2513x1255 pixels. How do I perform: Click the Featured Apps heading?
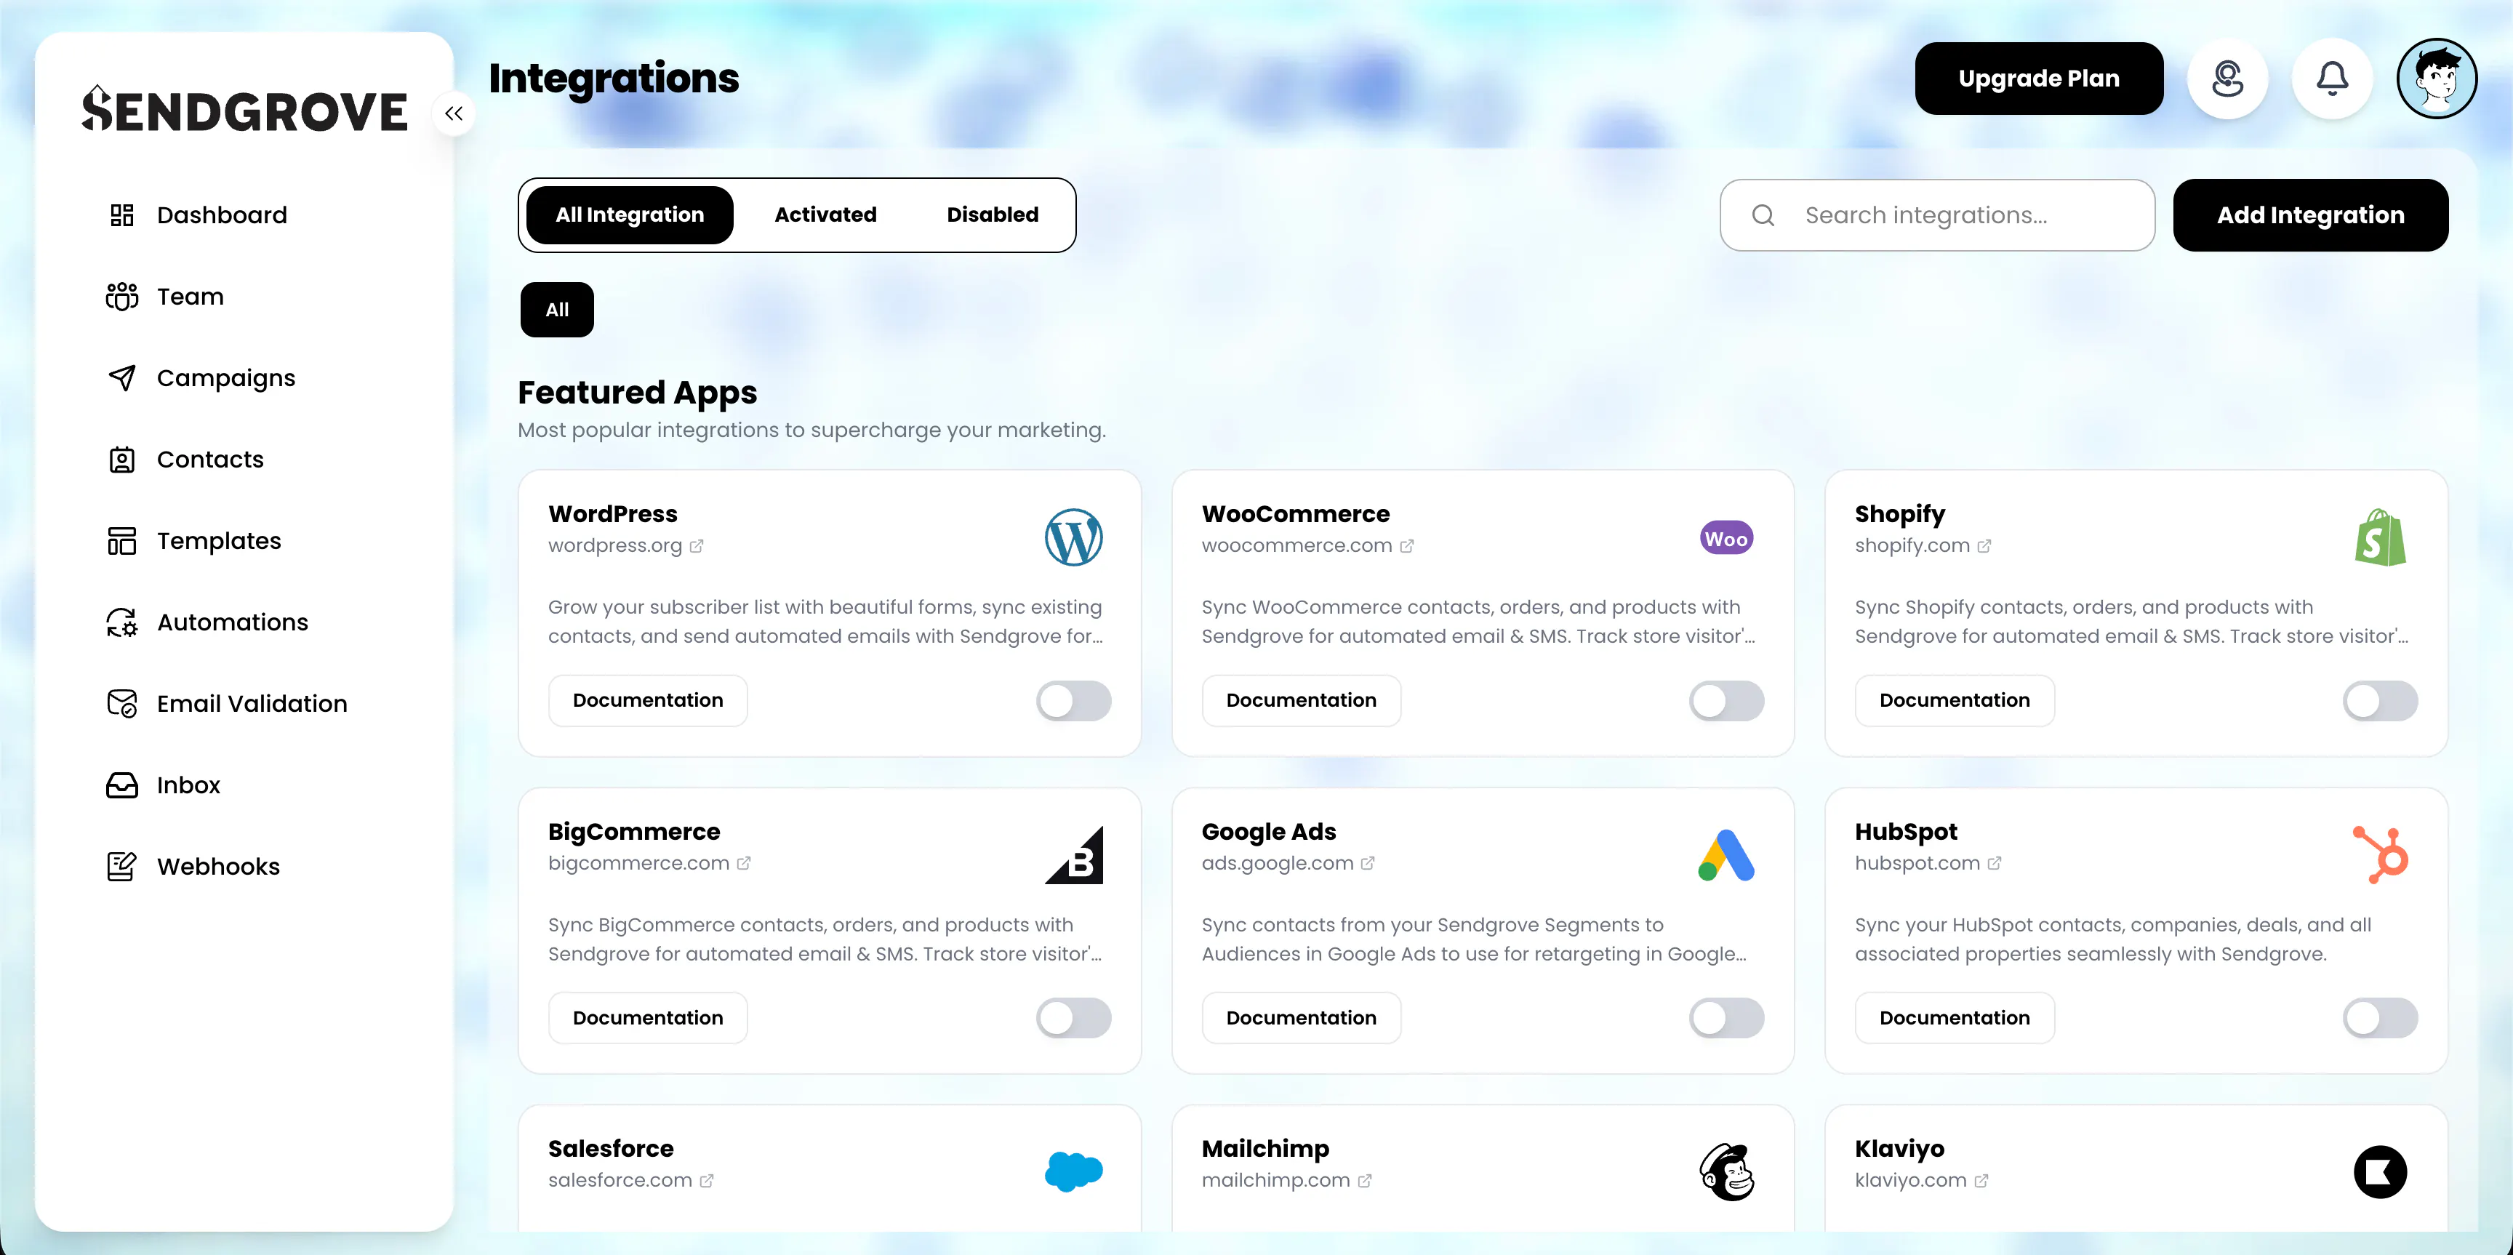coord(637,392)
